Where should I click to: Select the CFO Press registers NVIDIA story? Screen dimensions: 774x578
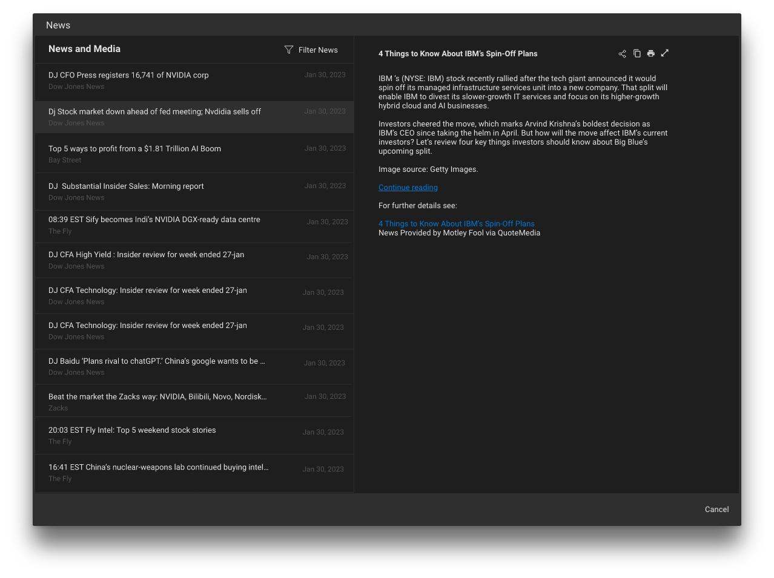coord(128,76)
